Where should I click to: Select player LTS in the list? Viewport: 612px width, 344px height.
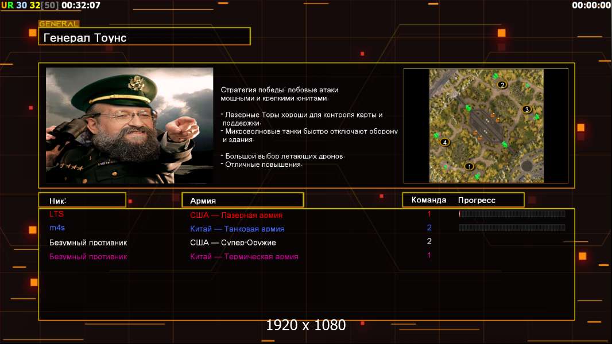click(57, 214)
